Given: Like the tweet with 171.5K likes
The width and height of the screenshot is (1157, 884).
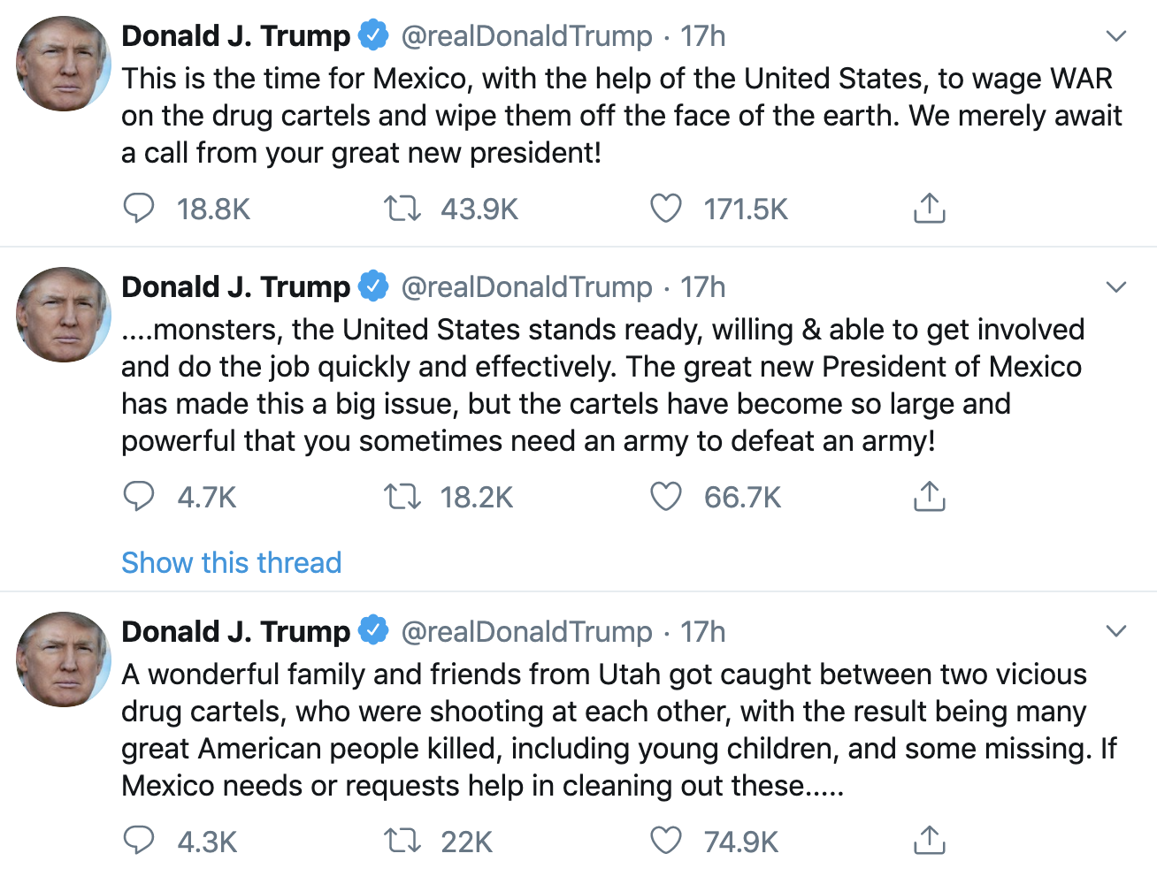Looking at the screenshot, I should (x=666, y=209).
